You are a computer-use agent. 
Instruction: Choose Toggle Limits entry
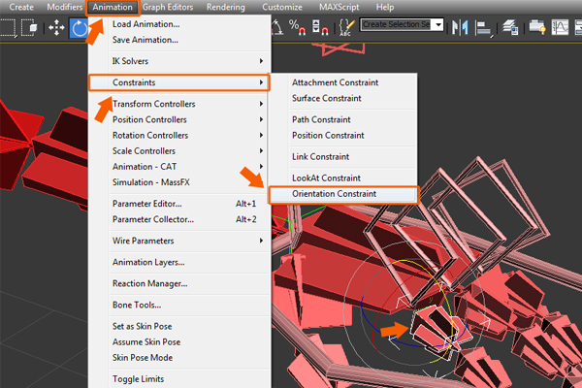pyautogui.click(x=179, y=379)
